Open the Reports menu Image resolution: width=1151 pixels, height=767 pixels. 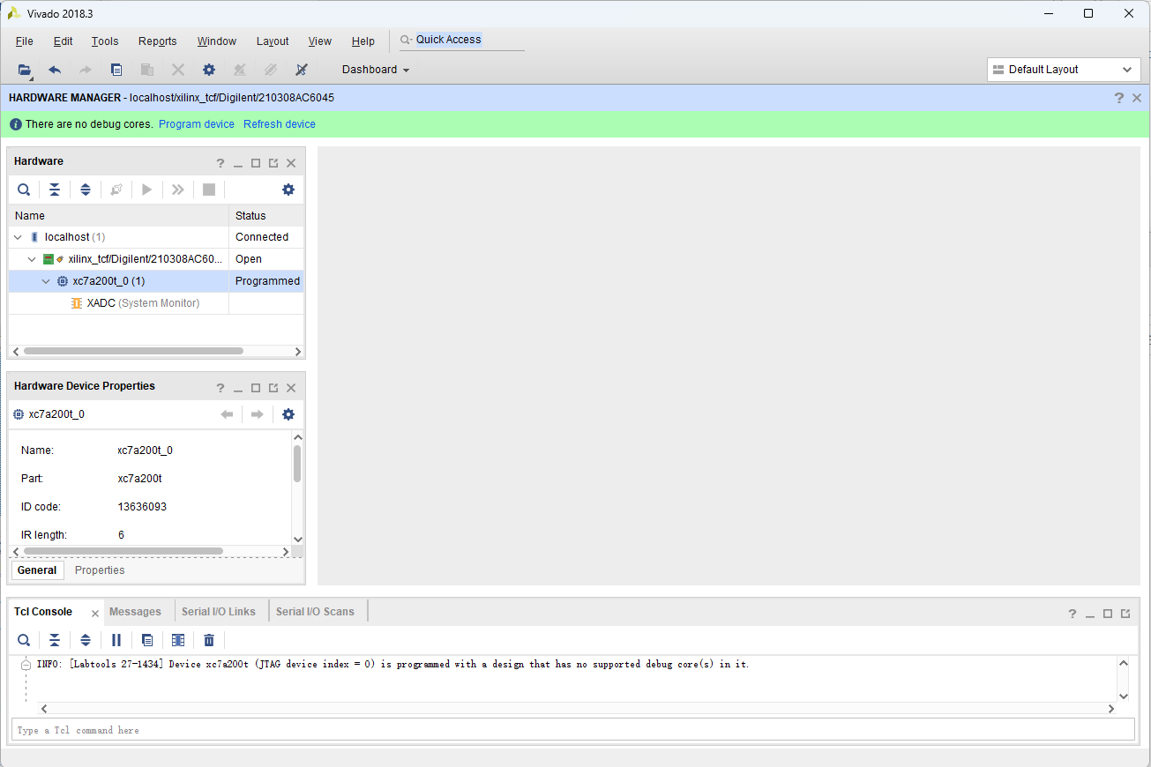pos(158,41)
